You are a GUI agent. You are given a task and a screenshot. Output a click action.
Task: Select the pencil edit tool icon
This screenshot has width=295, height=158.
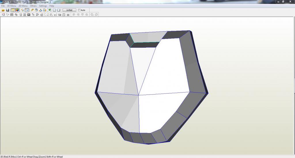click(32, 10)
